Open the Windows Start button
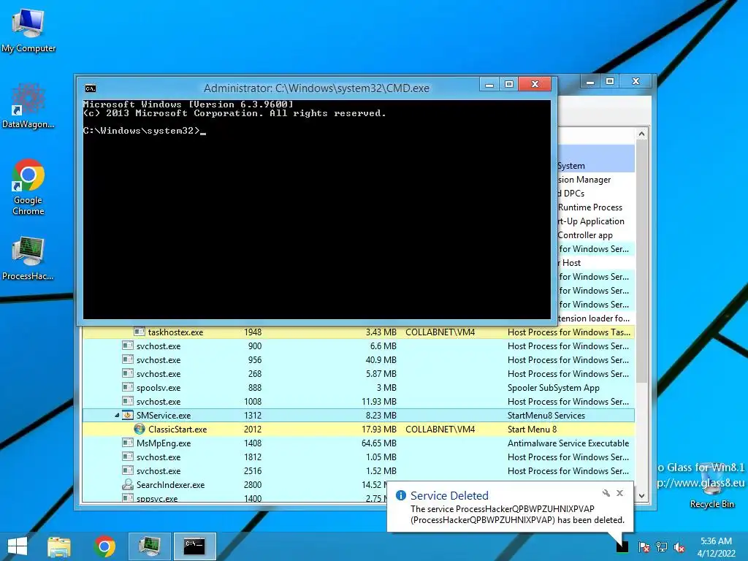Screen dimensions: 748x561 (x=18, y=546)
